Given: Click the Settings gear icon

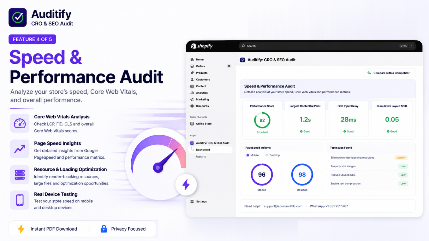Looking at the screenshot, I should (192, 202).
